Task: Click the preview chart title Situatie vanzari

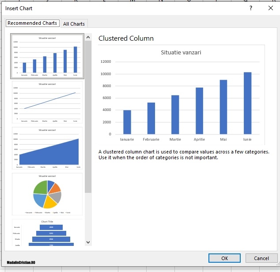Action: 181,52
